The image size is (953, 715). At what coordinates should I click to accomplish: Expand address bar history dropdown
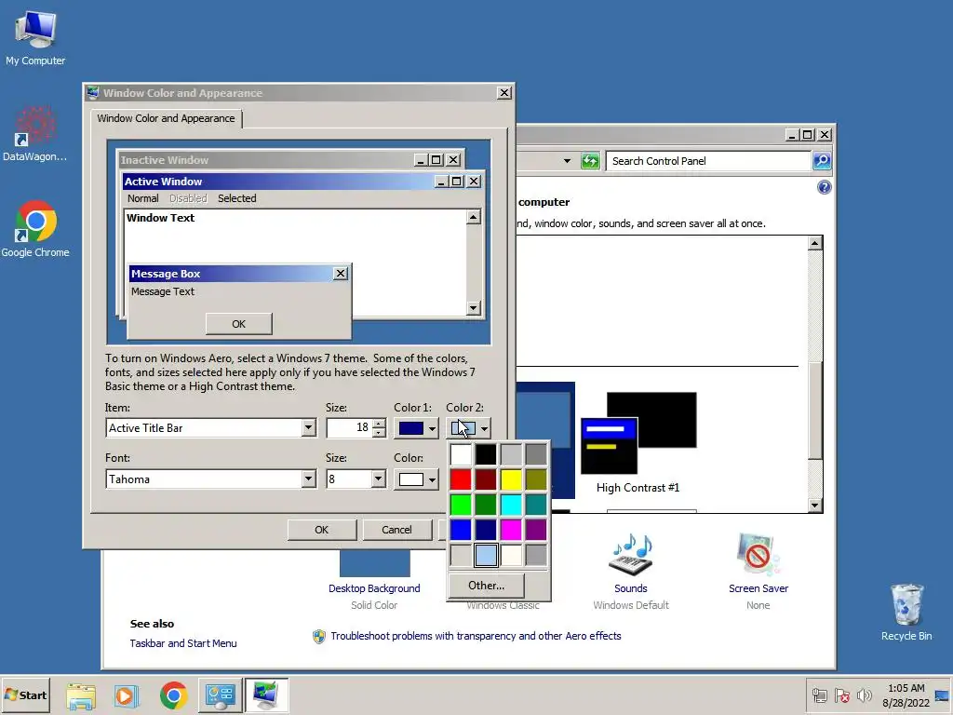567,161
